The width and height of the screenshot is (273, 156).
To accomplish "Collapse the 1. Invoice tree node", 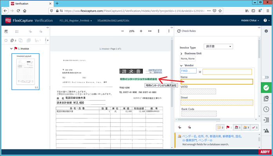I will point(11,49).
